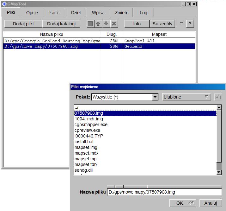Click the Nazwa pliku column header
This screenshot has height=211, width=226.
pyautogui.click(x=52, y=34)
